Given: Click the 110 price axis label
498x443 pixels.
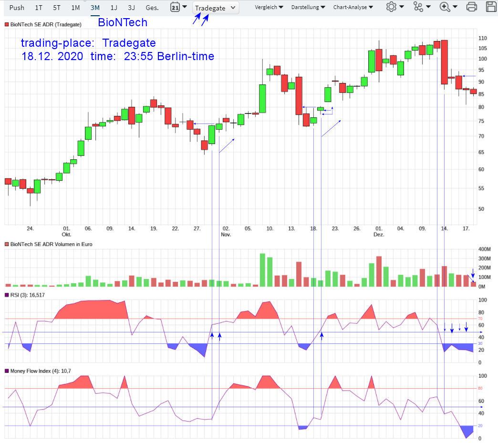Looking at the screenshot, I should pyautogui.click(x=482, y=38).
